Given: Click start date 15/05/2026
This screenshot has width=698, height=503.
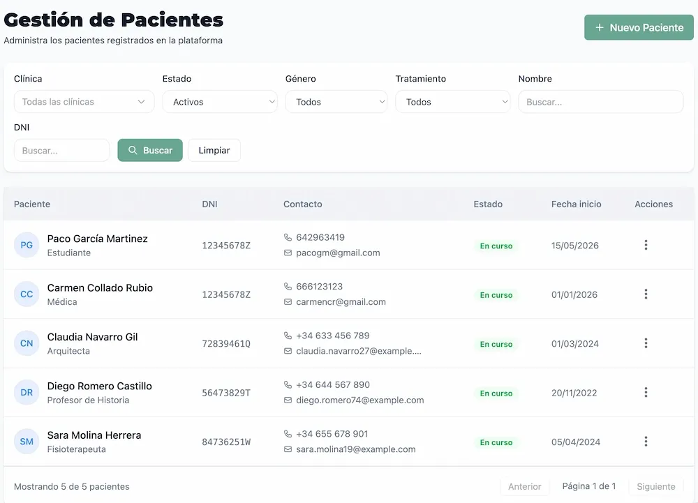Looking at the screenshot, I should 574,246.
